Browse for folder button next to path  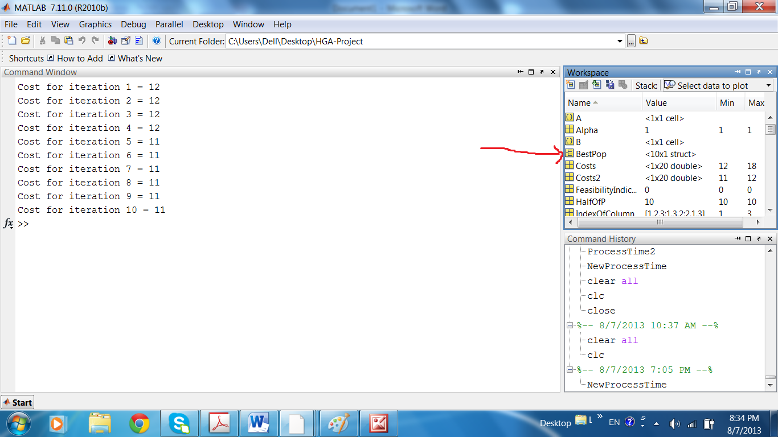click(x=631, y=41)
